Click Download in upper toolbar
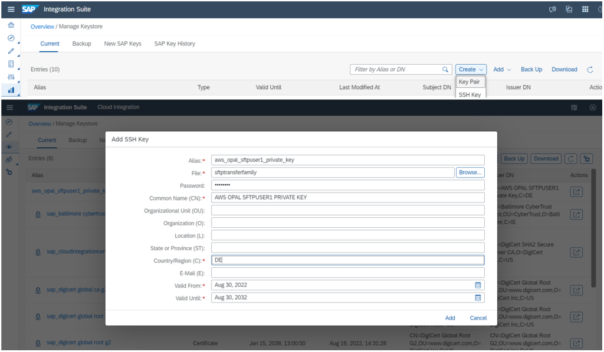The image size is (604, 352). 564,69
